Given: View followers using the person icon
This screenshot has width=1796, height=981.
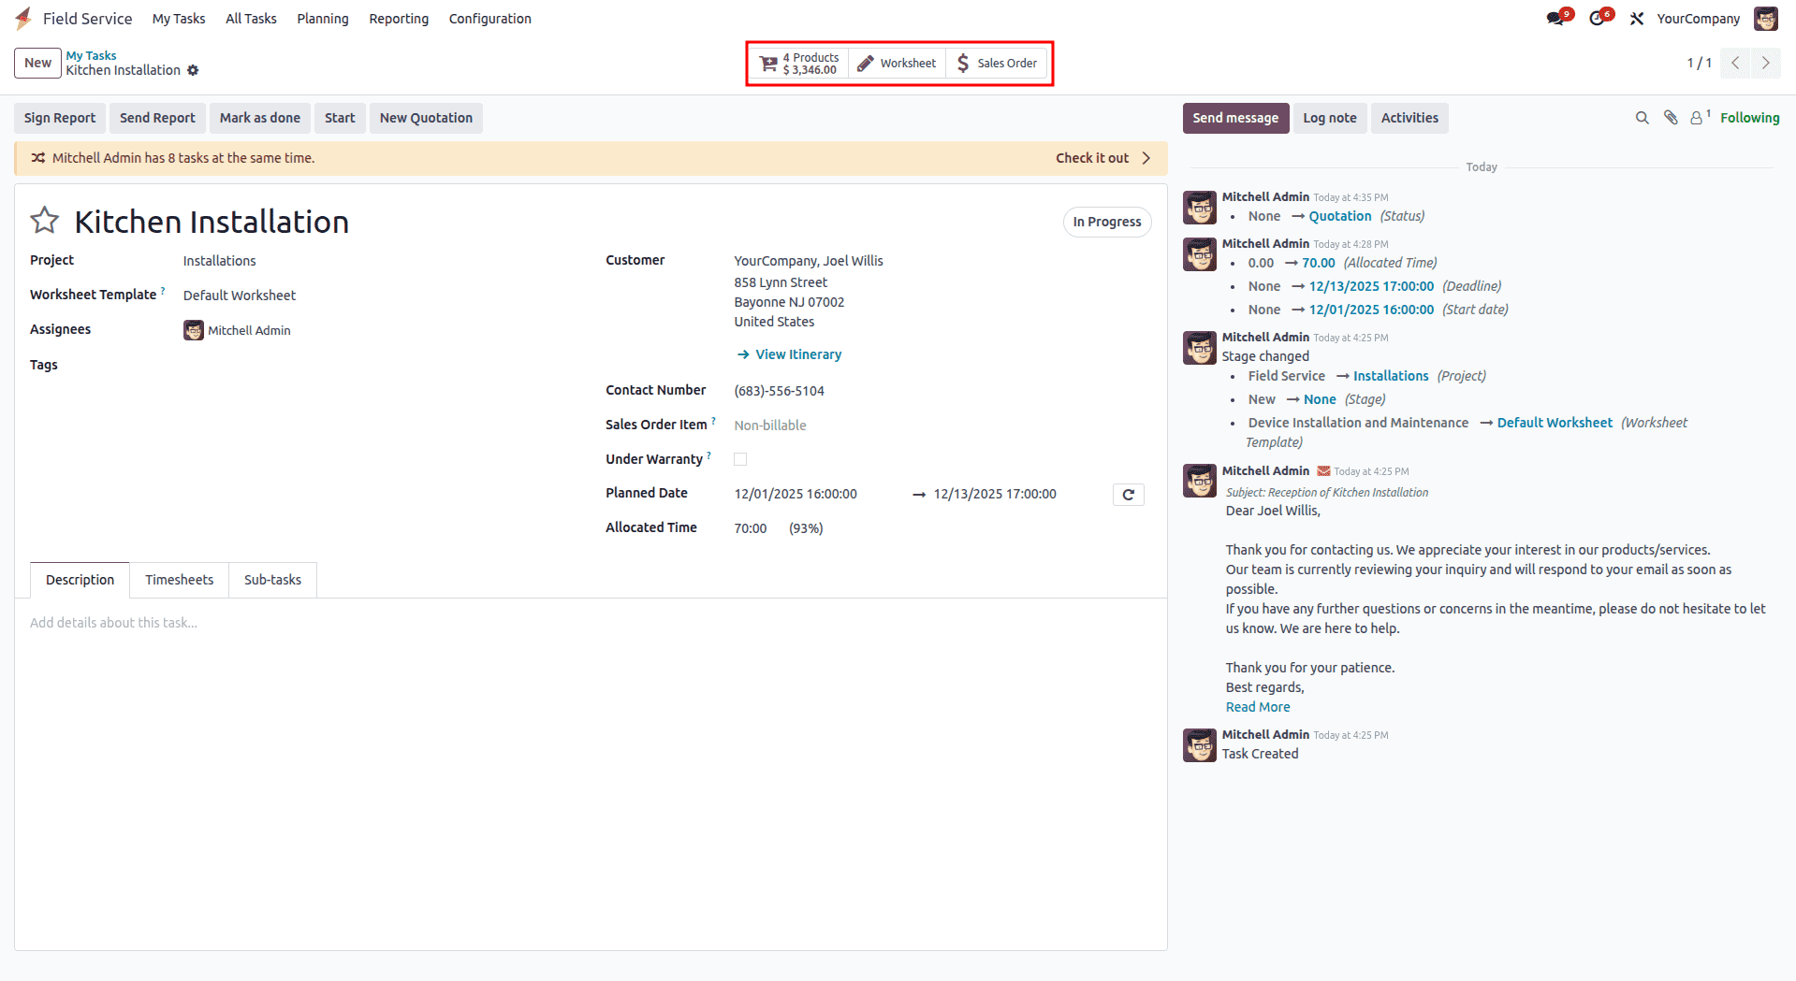Looking at the screenshot, I should point(1698,118).
